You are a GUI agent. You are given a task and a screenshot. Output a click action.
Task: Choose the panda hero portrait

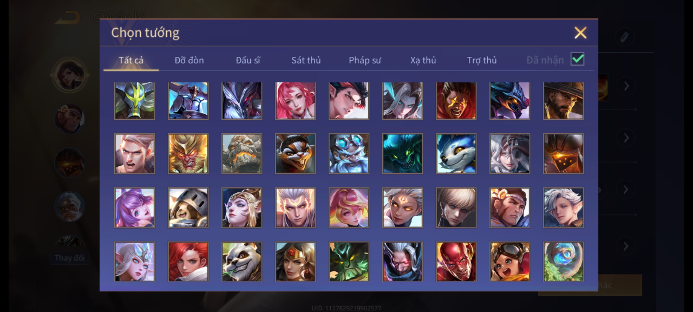242,261
